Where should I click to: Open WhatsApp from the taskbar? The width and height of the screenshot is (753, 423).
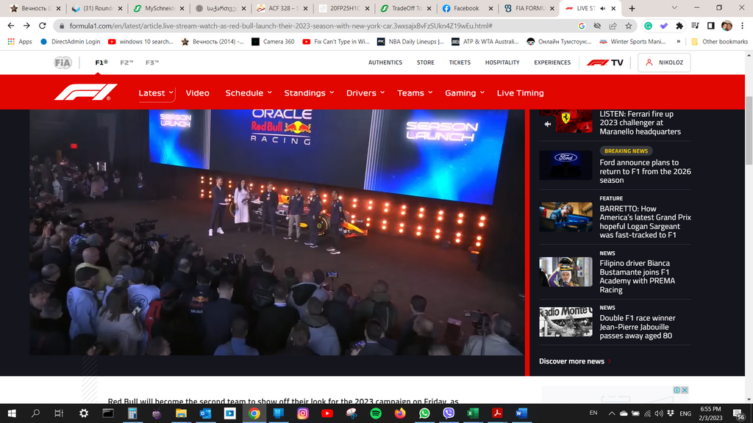coord(424,413)
